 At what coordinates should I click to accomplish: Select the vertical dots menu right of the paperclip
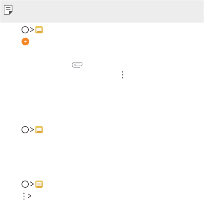pyautogui.click(x=122, y=75)
